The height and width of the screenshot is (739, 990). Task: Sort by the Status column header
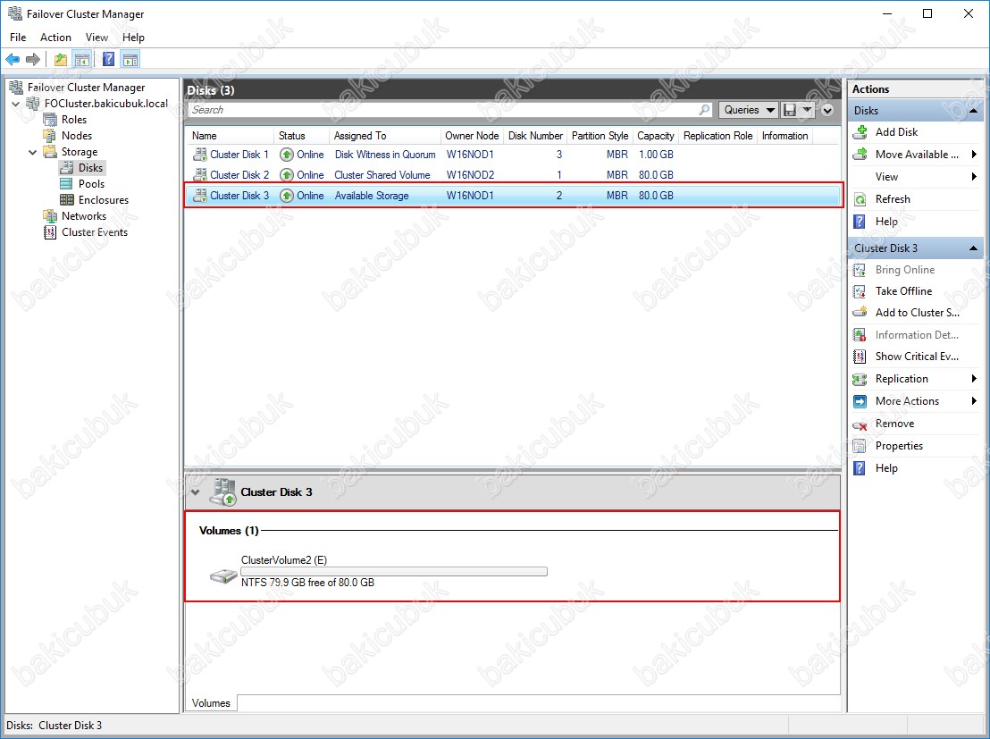(301, 136)
